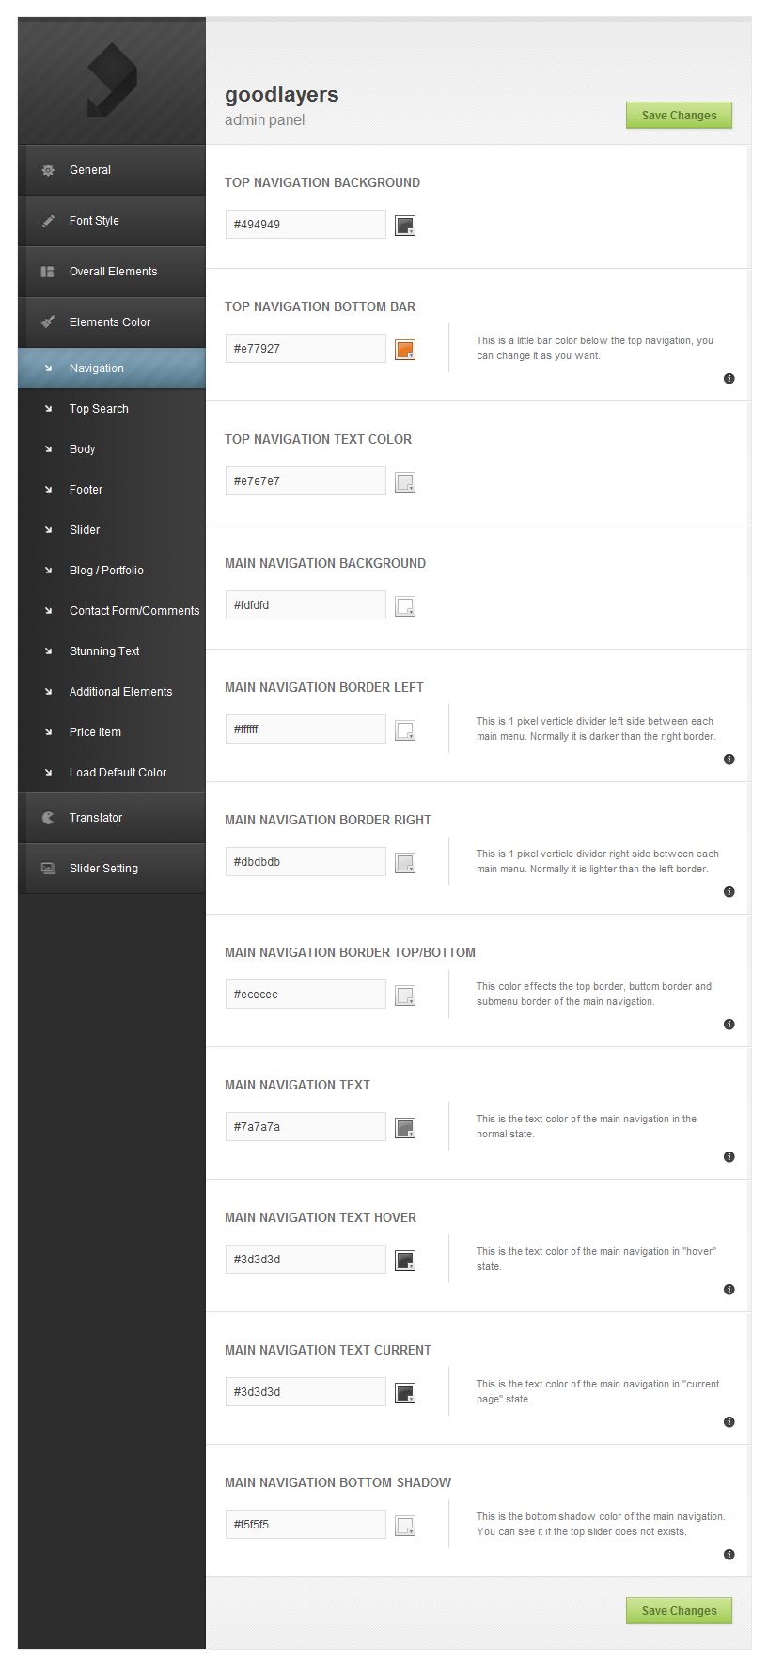
Task: Select the Top Search submenu item
Action: click(112, 409)
